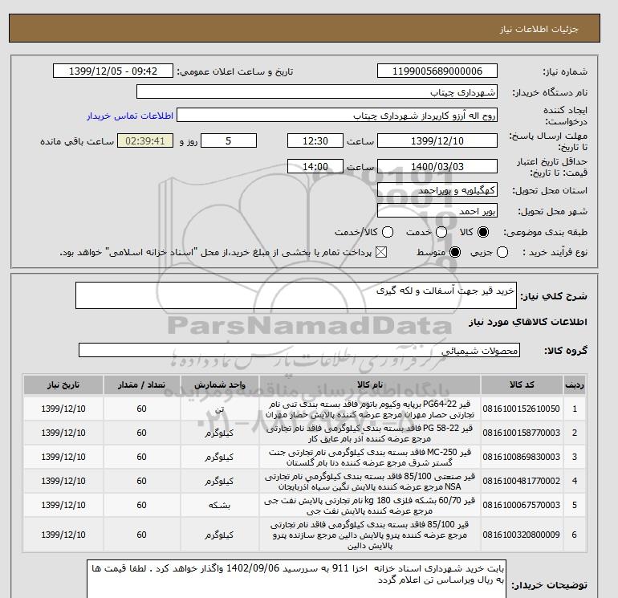Click response deadline date field 1399/12/10
Screen dimensions: 618x598
437,140
